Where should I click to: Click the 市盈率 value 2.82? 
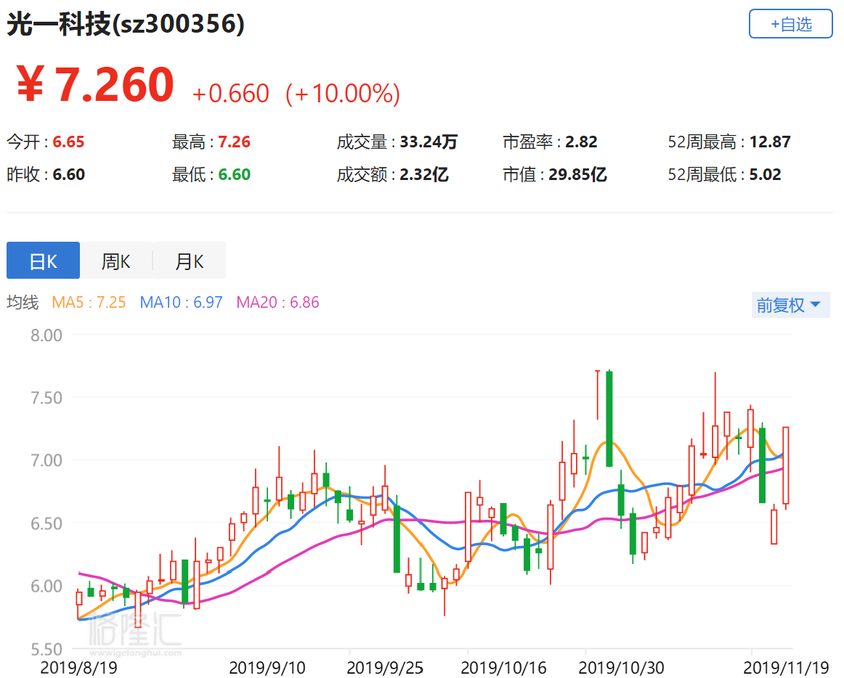click(581, 142)
